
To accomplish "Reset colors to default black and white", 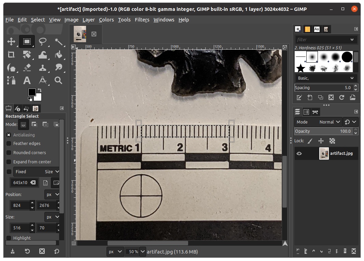I will pyautogui.click(x=30, y=99).
